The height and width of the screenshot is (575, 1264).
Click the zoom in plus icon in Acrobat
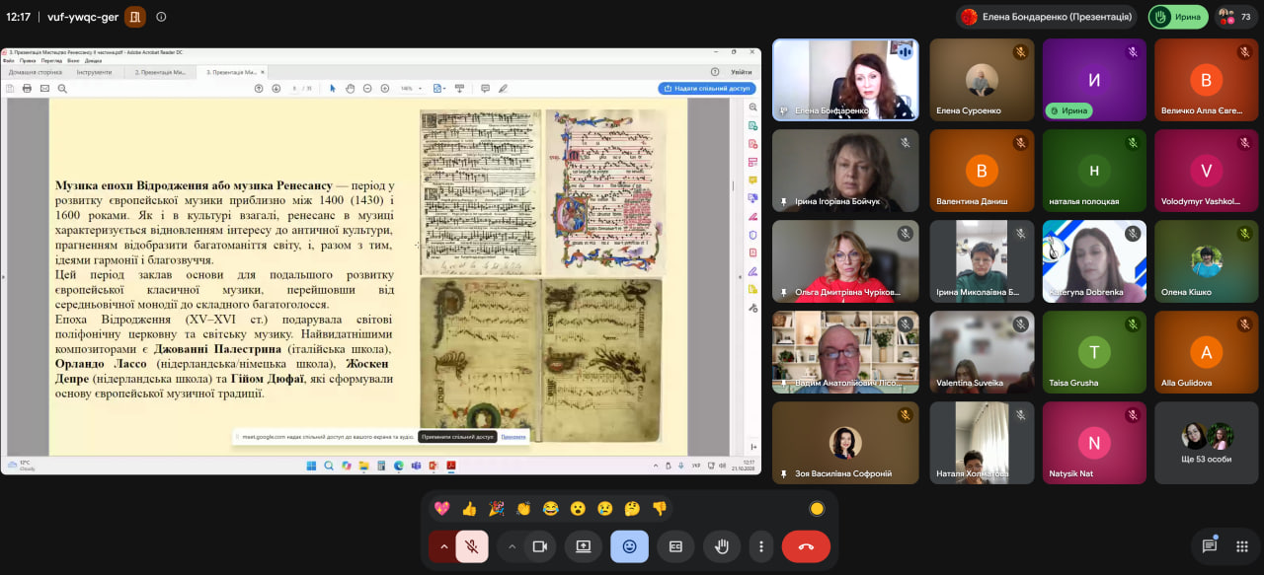[x=385, y=88]
